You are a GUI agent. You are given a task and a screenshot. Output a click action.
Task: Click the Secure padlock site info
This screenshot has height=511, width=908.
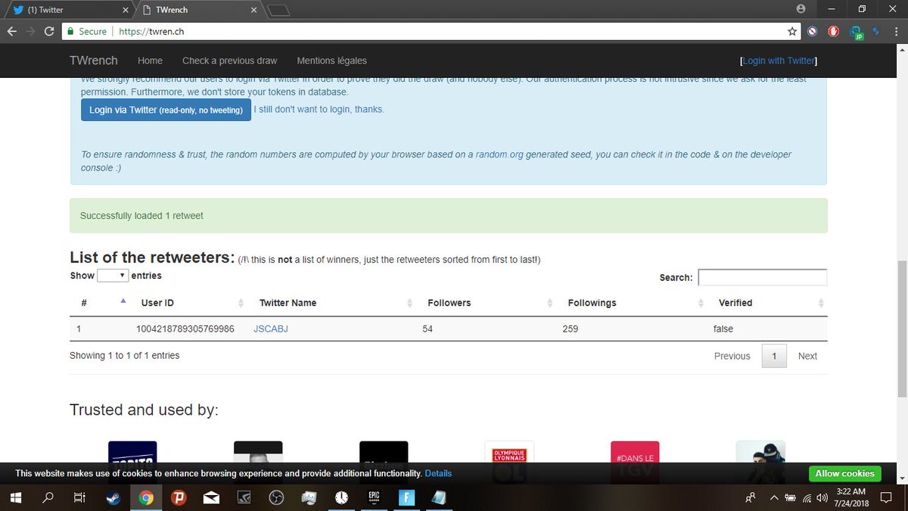(x=86, y=32)
